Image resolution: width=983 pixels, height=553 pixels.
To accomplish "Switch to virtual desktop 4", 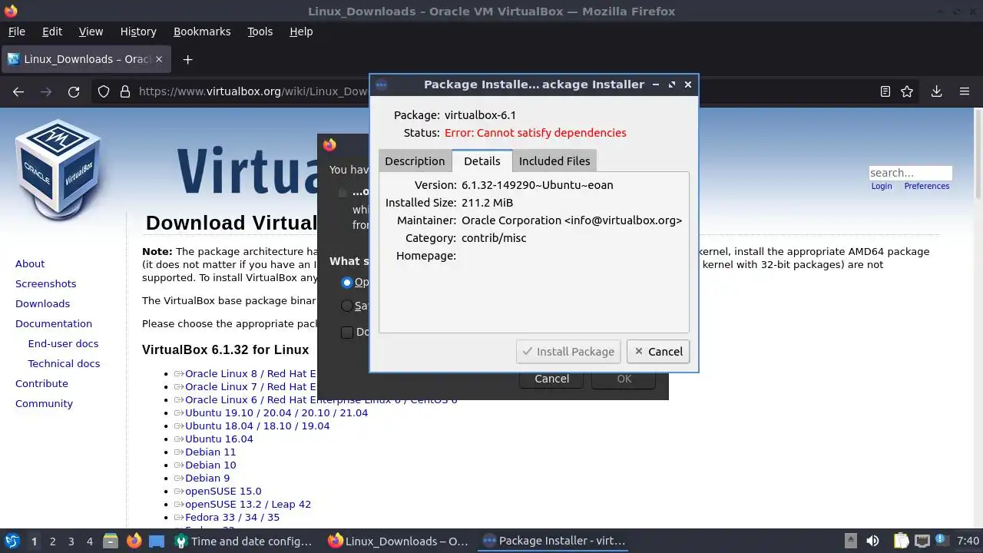I will tap(89, 541).
